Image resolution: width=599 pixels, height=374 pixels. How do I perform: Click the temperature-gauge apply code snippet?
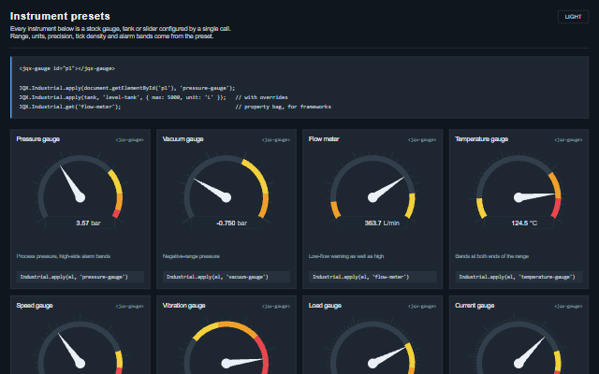point(519,277)
